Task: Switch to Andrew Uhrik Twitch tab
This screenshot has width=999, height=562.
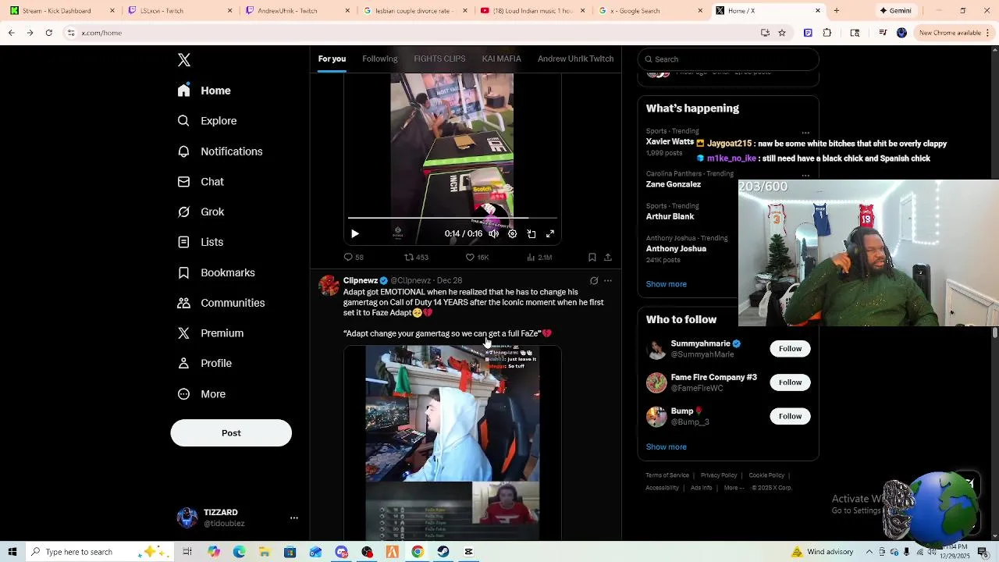Action: pos(575,59)
